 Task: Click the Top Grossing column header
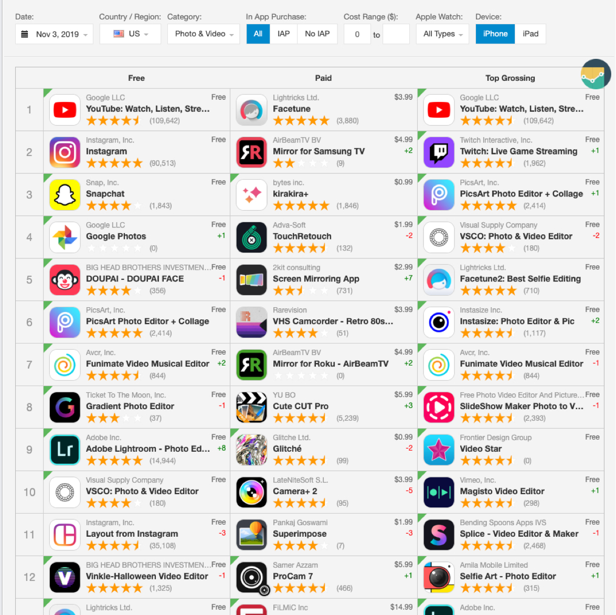point(510,78)
